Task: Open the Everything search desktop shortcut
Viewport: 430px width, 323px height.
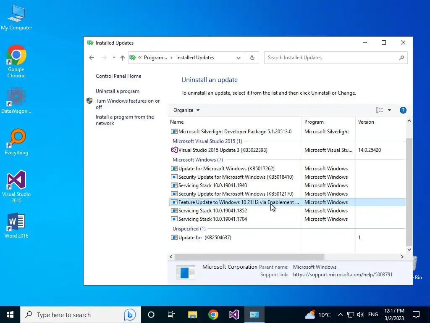Action: click(x=16, y=142)
